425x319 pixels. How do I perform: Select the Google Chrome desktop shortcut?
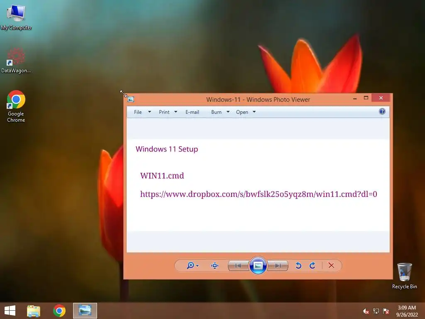pyautogui.click(x=16, y=106)
